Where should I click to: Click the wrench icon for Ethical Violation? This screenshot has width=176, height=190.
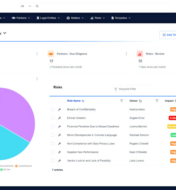[60, 118]
